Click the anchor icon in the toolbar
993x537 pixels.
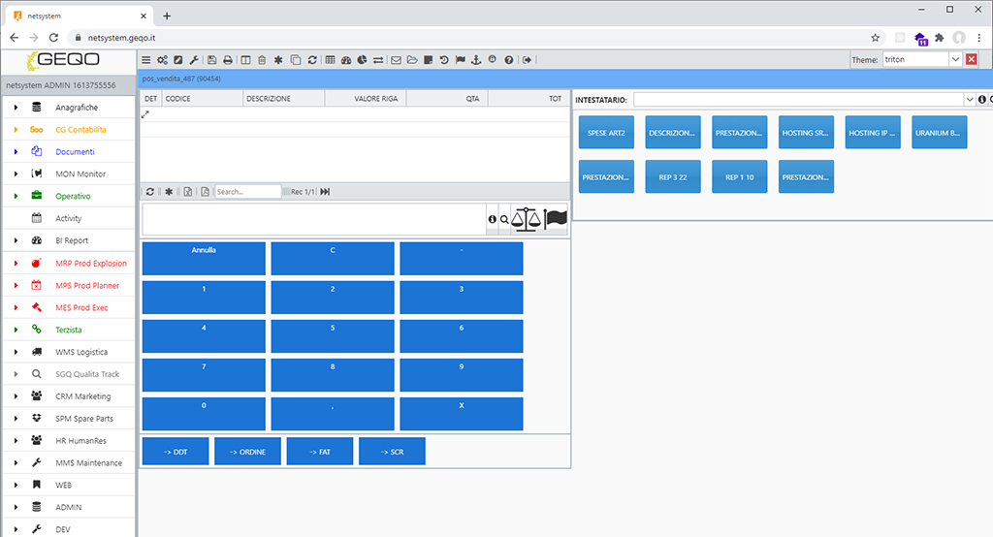coord(475,60)
